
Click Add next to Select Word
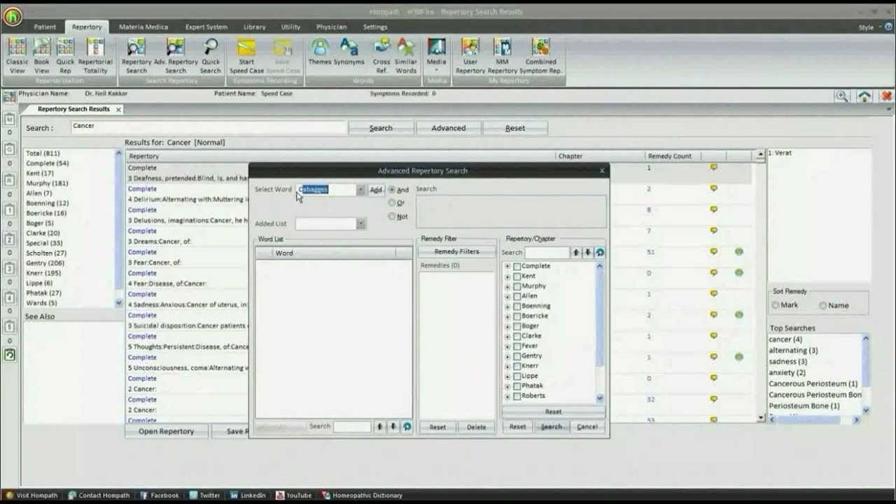376,190
